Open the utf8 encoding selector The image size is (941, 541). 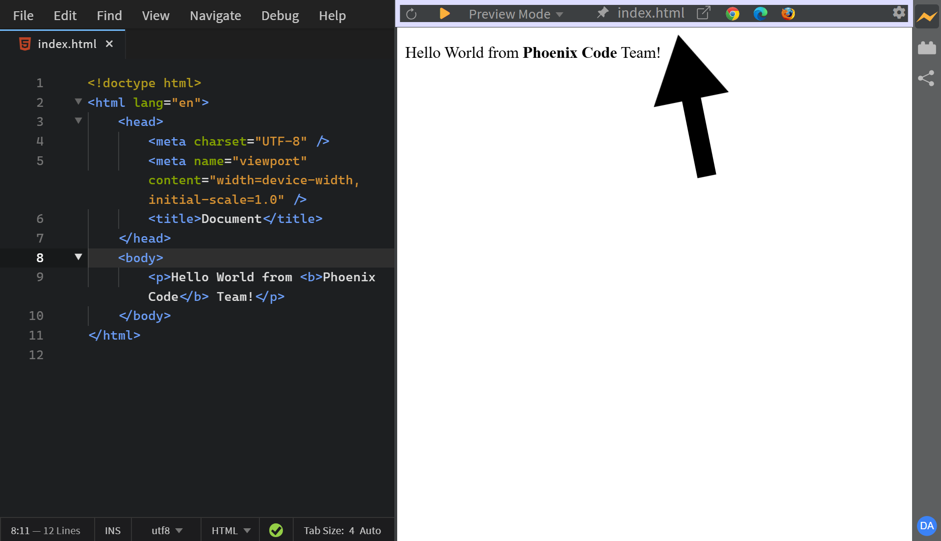166,530
